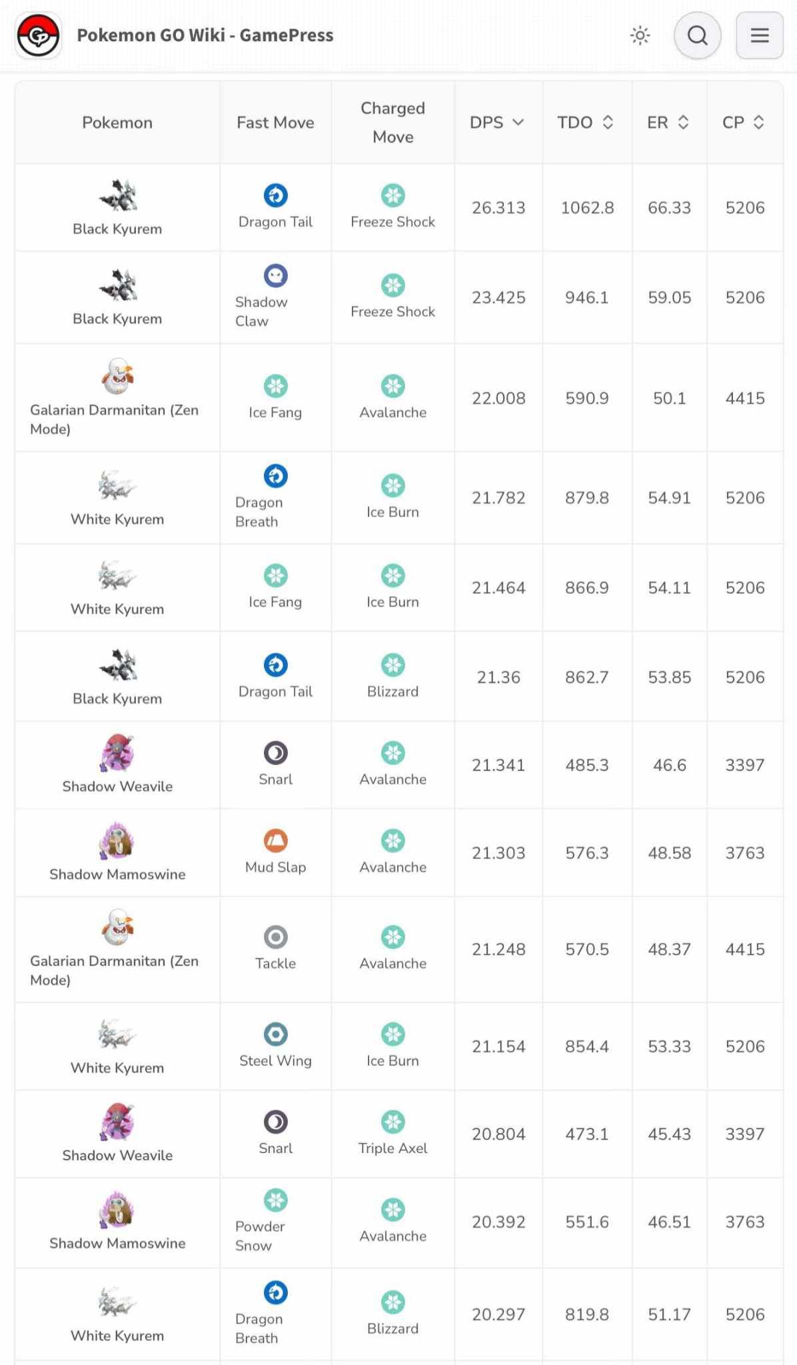Open the hamburger navigation menu
Image resolution: width=797 pixels, height=1365 pixels.
(x=759, y=35)
